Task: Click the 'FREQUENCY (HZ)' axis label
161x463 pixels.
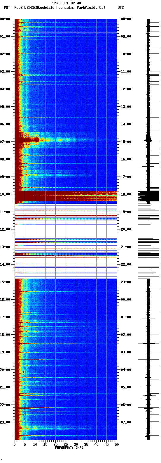Action: 69,448
